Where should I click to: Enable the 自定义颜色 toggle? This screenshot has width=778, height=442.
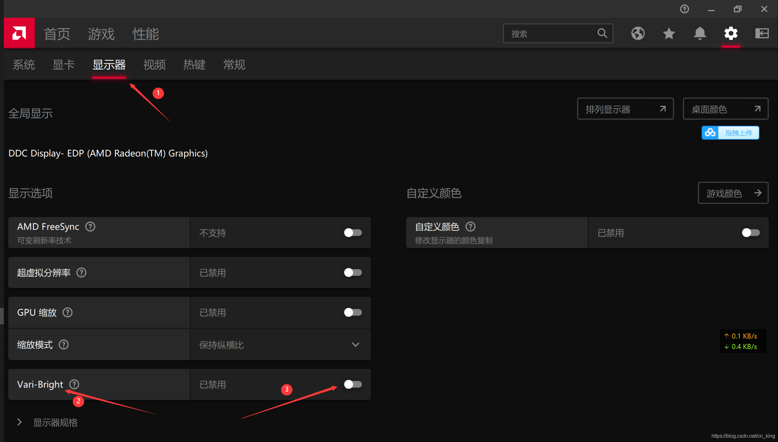(750, 233)
